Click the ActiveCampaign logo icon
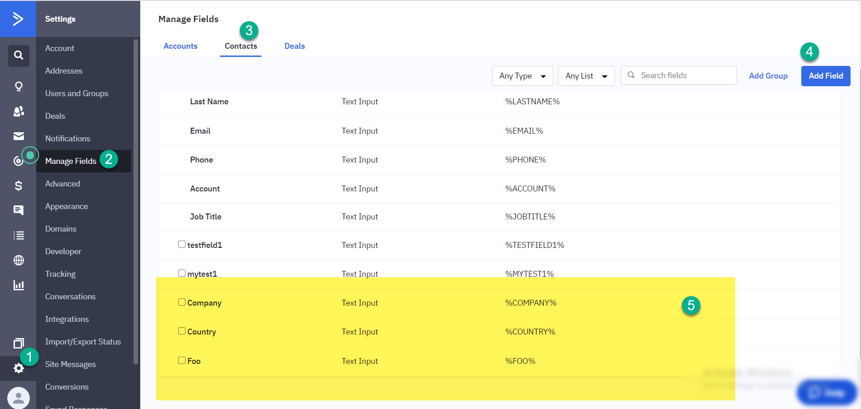861x409 pixels. click(18, 19)
